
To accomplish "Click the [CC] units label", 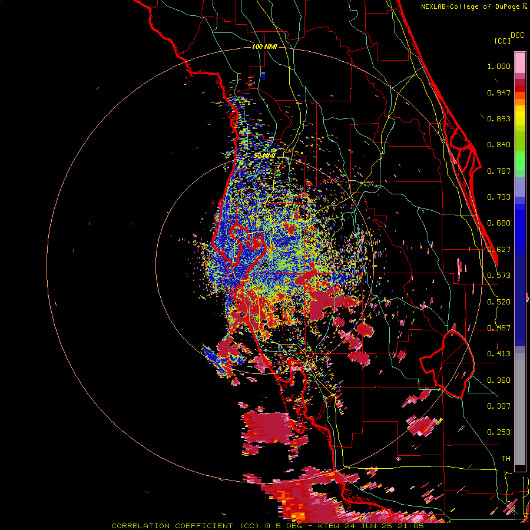I will 502,41.
